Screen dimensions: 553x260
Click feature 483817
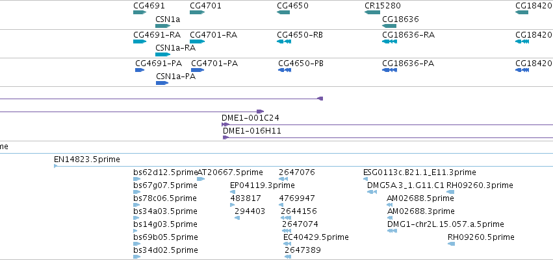click(233, 205)
